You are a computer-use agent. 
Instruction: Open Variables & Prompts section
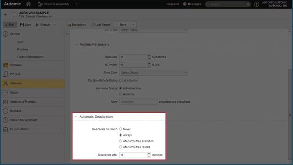point(33,102)
